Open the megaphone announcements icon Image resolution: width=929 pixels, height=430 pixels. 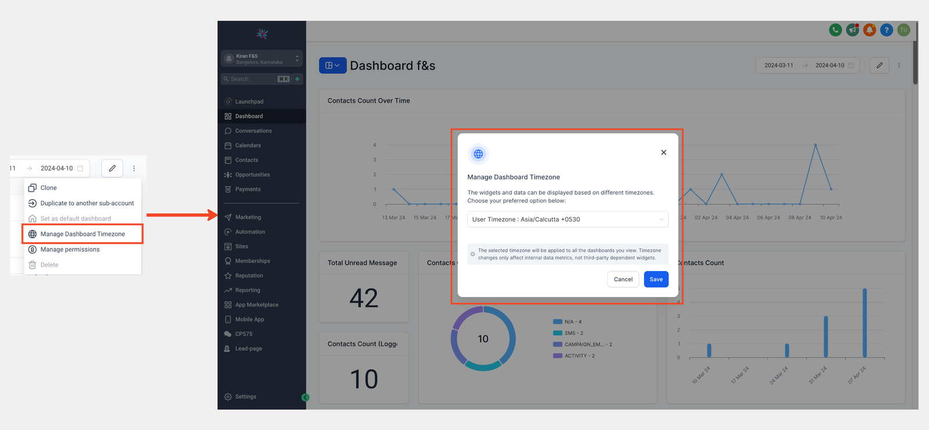point(852,30)
